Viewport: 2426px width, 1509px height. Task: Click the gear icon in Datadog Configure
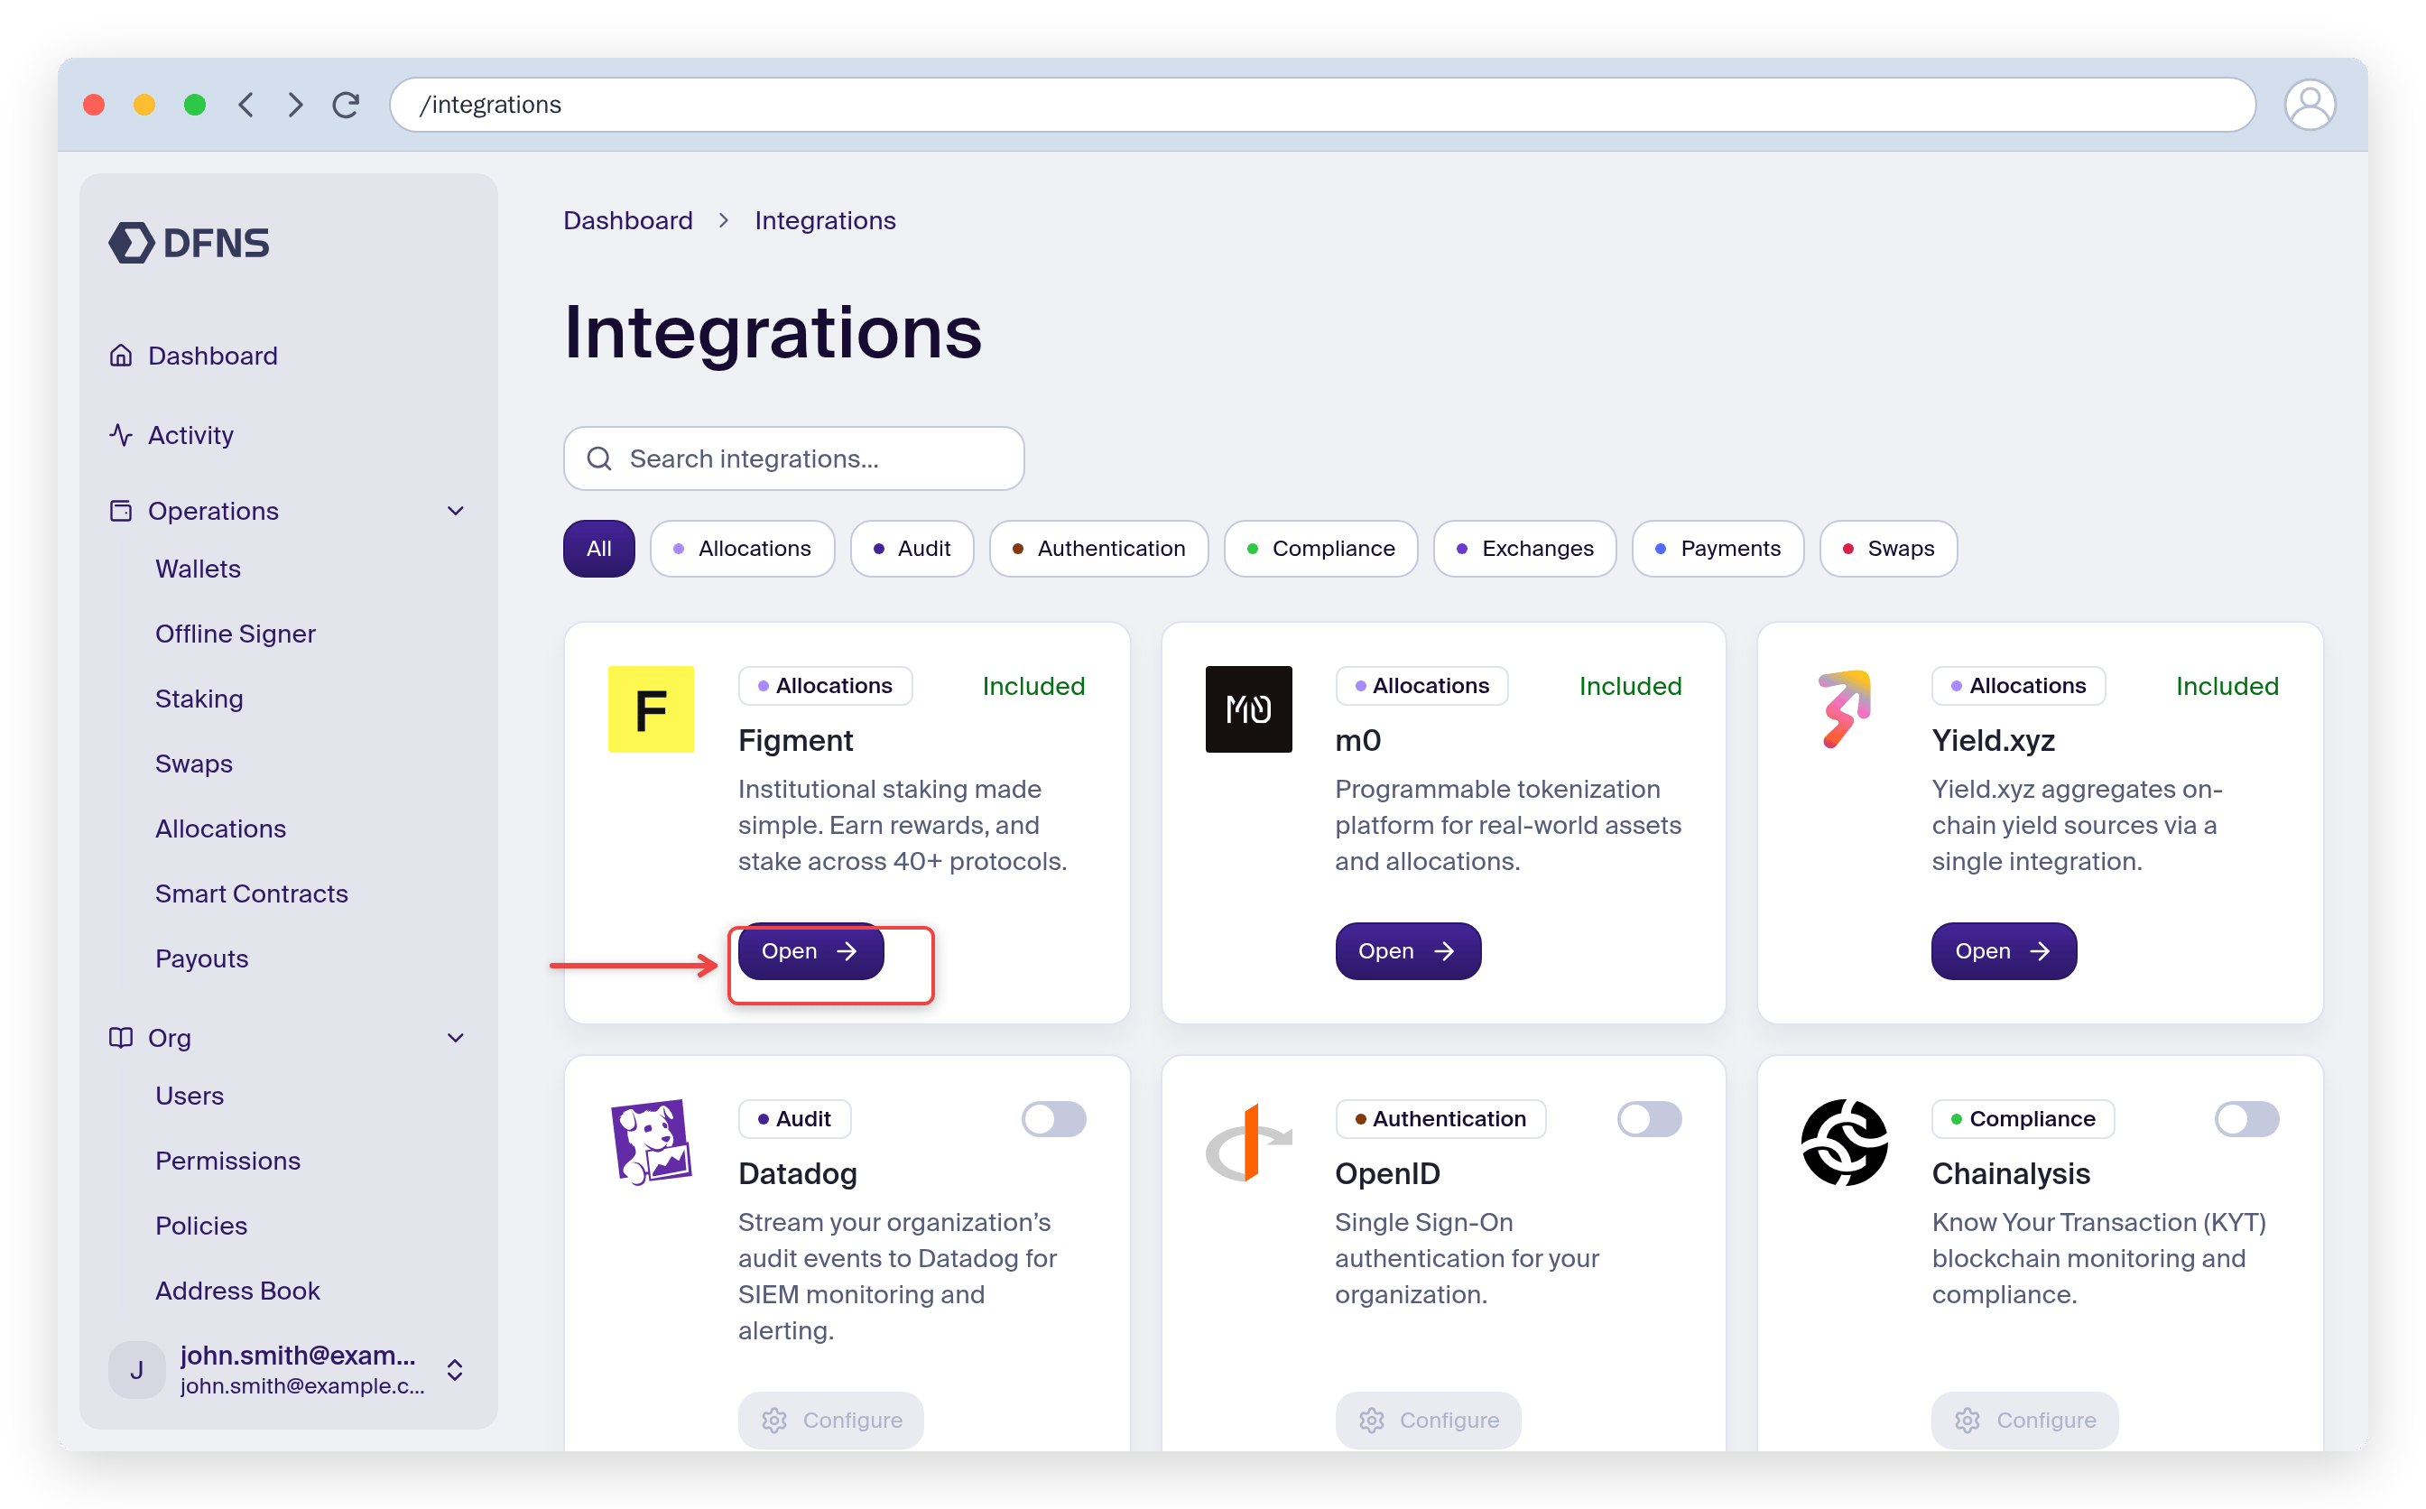[x=774, y=1421]
